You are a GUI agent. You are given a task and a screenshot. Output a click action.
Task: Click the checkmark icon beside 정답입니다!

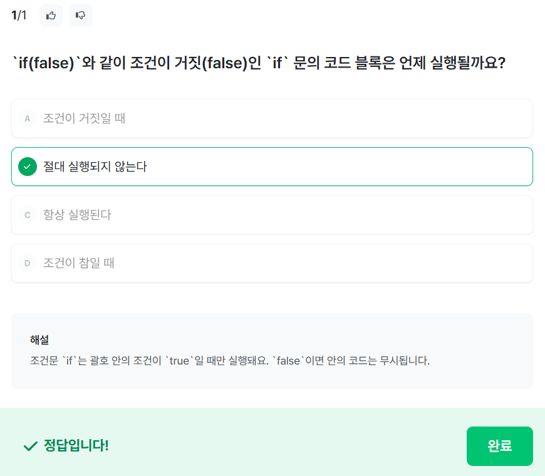pos(30,446)
